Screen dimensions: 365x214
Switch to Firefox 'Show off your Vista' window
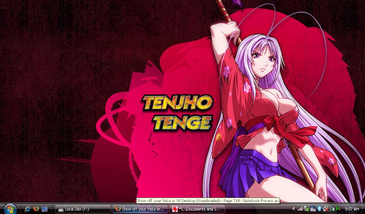140,209
